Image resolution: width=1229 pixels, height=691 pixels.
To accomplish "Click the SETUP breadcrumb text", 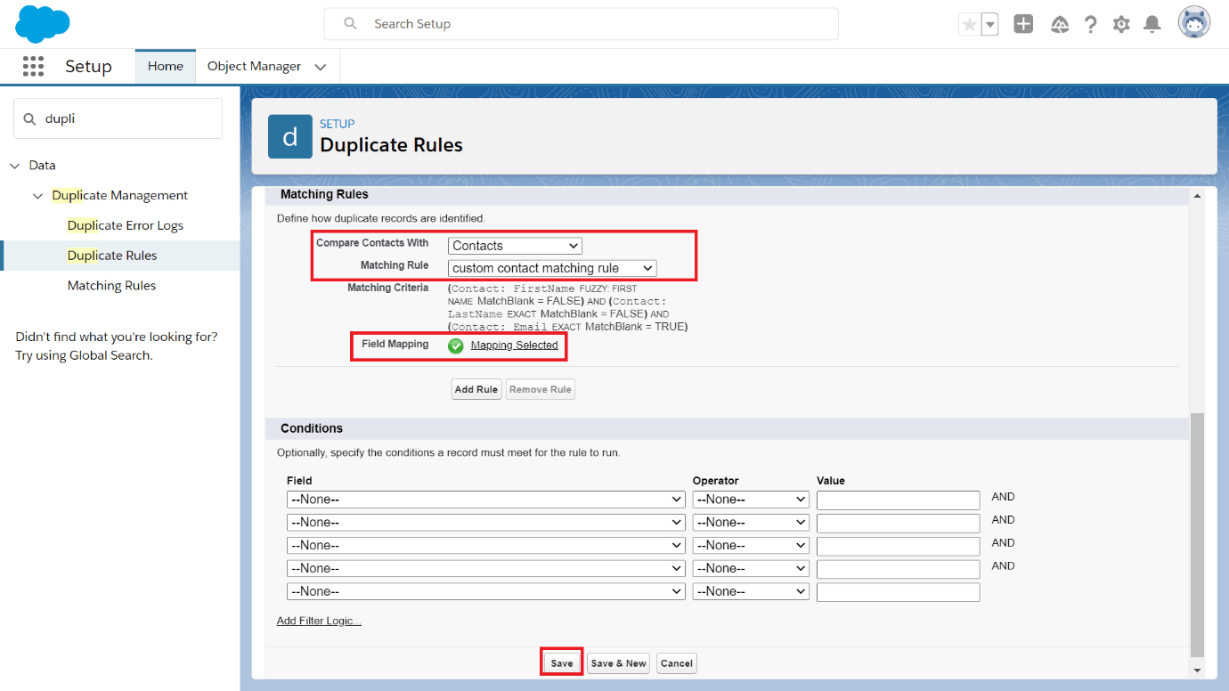I will click(338, 124).
